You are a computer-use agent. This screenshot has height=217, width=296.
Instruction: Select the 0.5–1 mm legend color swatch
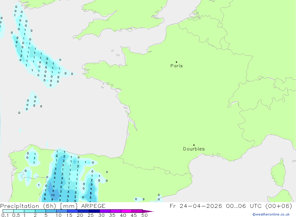pos(19,211)
